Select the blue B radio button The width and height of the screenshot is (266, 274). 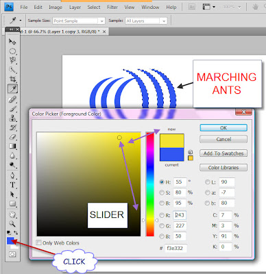(x=162, y=236)
